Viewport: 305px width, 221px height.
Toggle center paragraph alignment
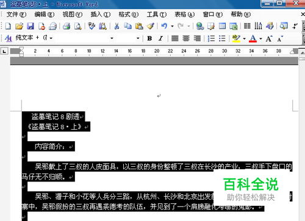(x=186, y=38)
